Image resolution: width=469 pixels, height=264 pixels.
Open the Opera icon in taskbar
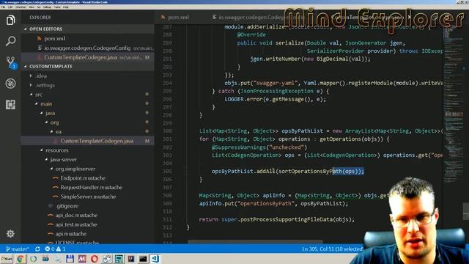click(95, 259)
